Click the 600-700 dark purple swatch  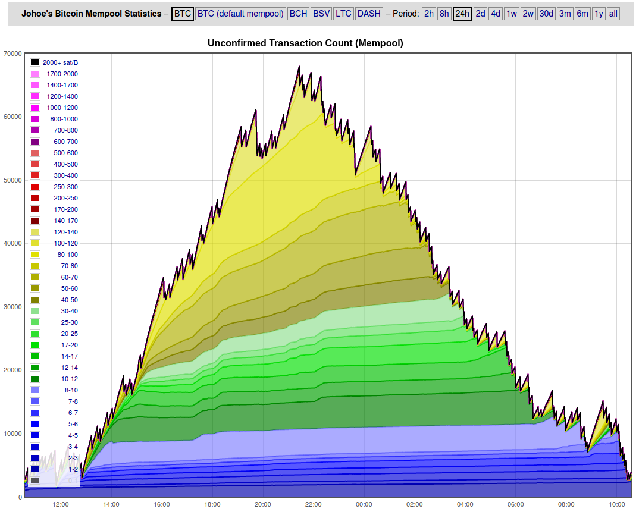point(35,142)
